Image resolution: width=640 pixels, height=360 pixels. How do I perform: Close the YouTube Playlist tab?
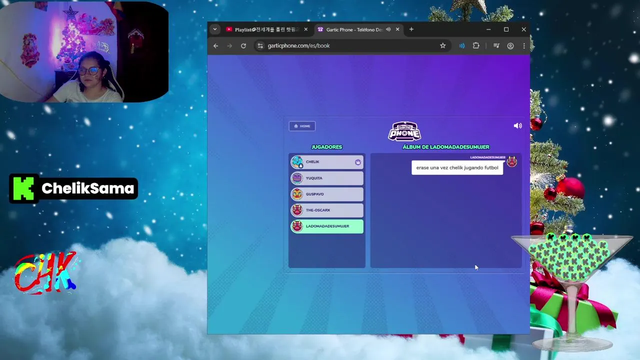(305, 29)
